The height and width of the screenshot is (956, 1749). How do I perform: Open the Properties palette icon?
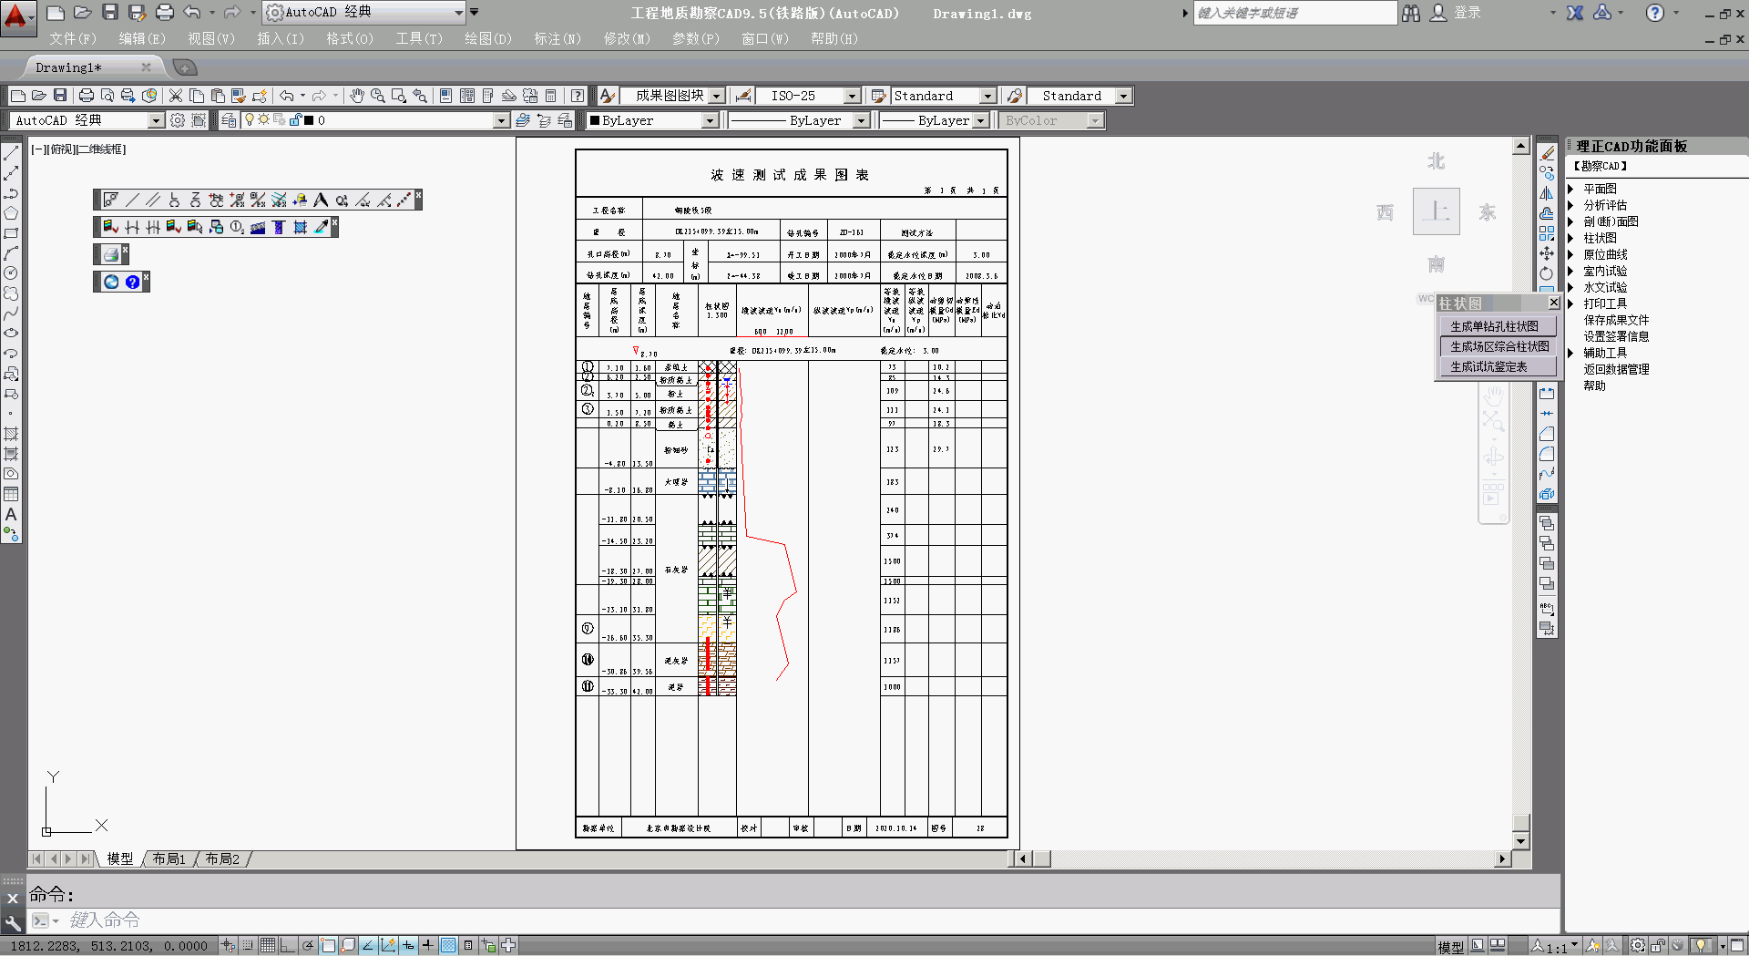(445, 96)
